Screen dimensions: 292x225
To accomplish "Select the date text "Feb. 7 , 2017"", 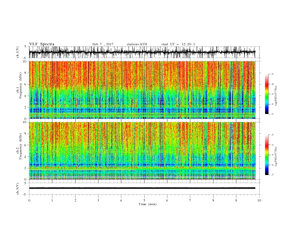I will point(103,44).
